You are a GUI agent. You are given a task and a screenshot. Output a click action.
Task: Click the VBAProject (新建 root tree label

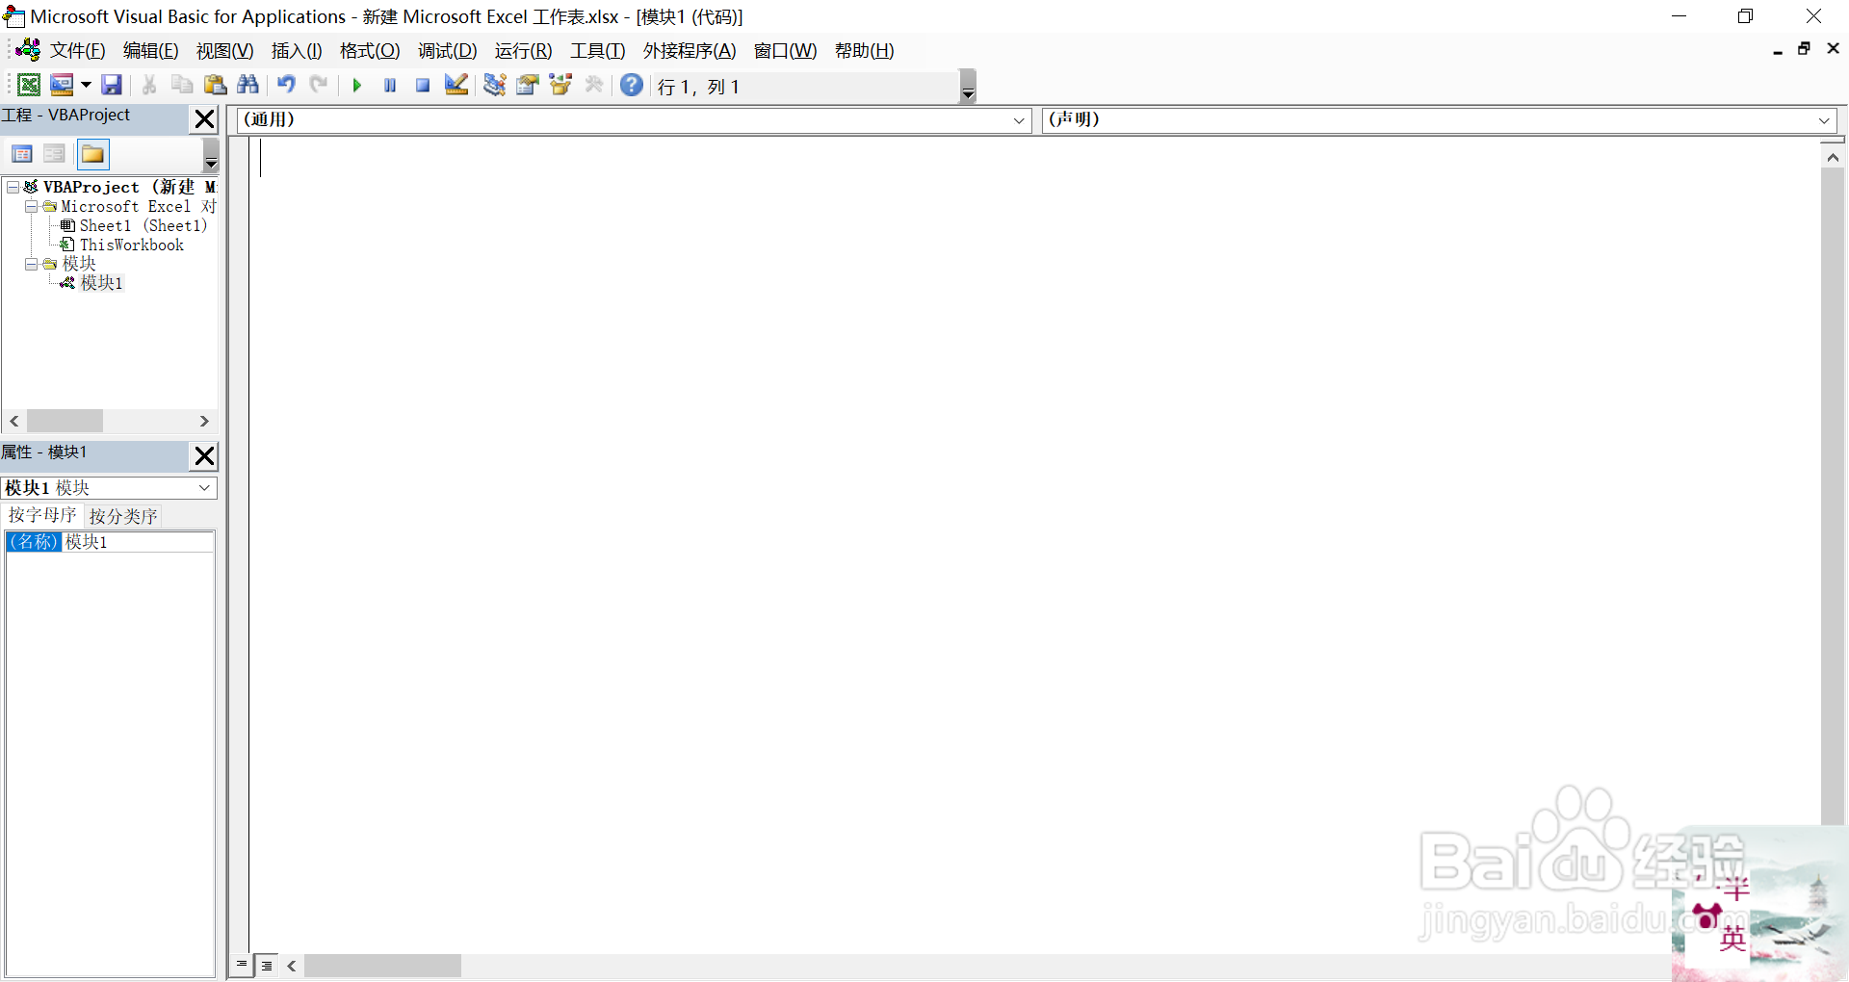point(130,187)
